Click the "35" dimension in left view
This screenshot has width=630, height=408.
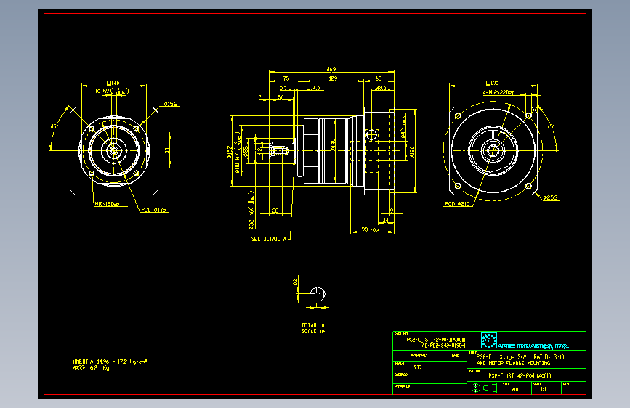167,150
